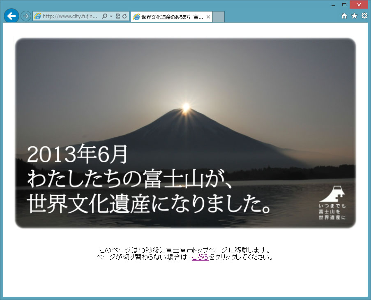Screen dimensions: 371x300
Task: Open Favorites with the star icon
Action: (354, 16)
